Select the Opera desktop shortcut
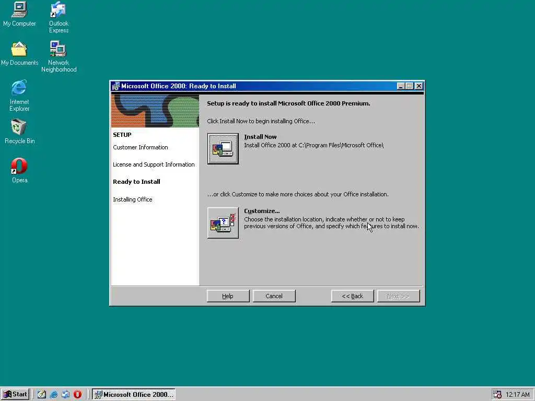 19,171
